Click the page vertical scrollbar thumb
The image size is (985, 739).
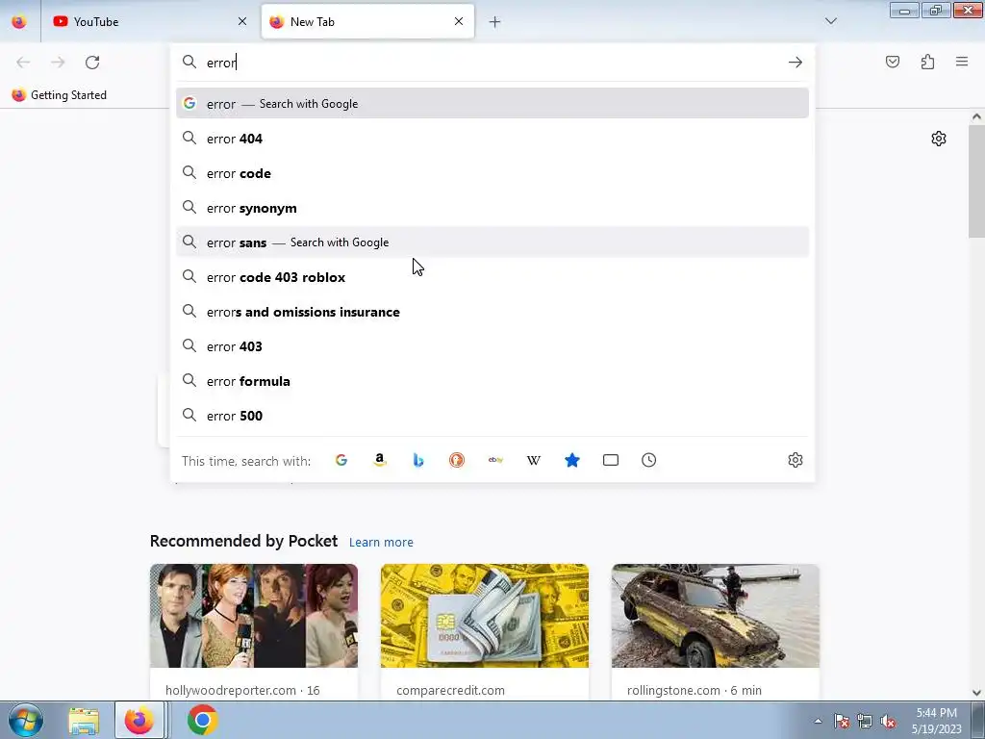coord(976,181)
